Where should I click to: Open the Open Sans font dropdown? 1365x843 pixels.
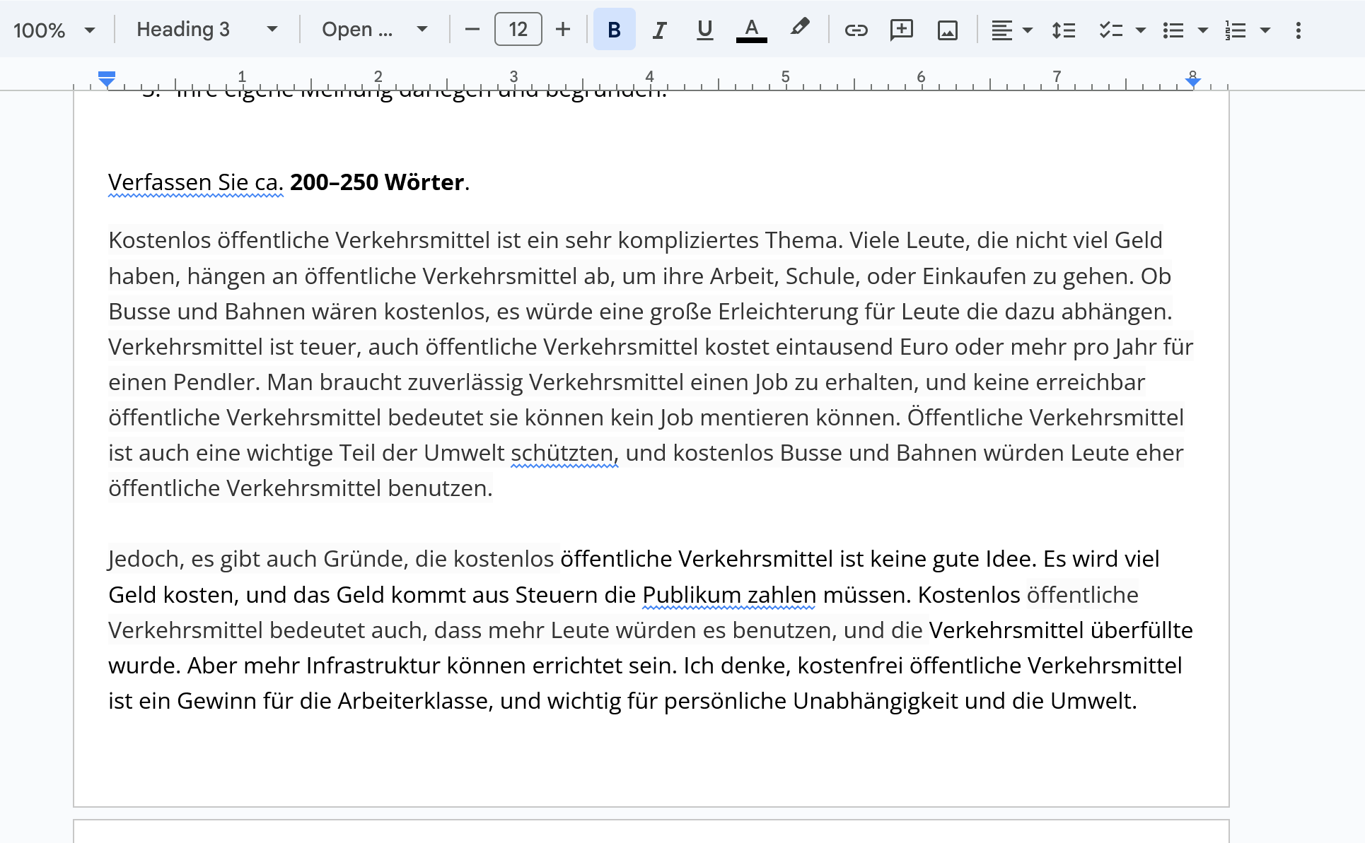click(374, 30)
